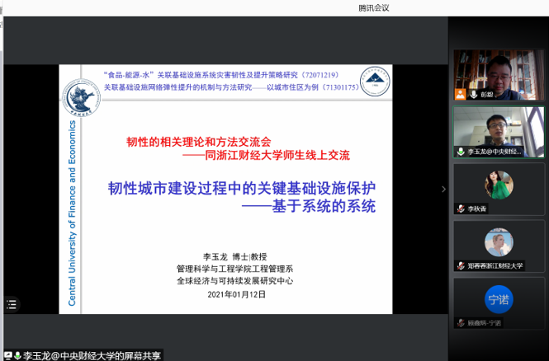549x361 pixels.
Task: Click 李玉龙@中央财经大学的屏幕共享 label
Action: point(91,355)
